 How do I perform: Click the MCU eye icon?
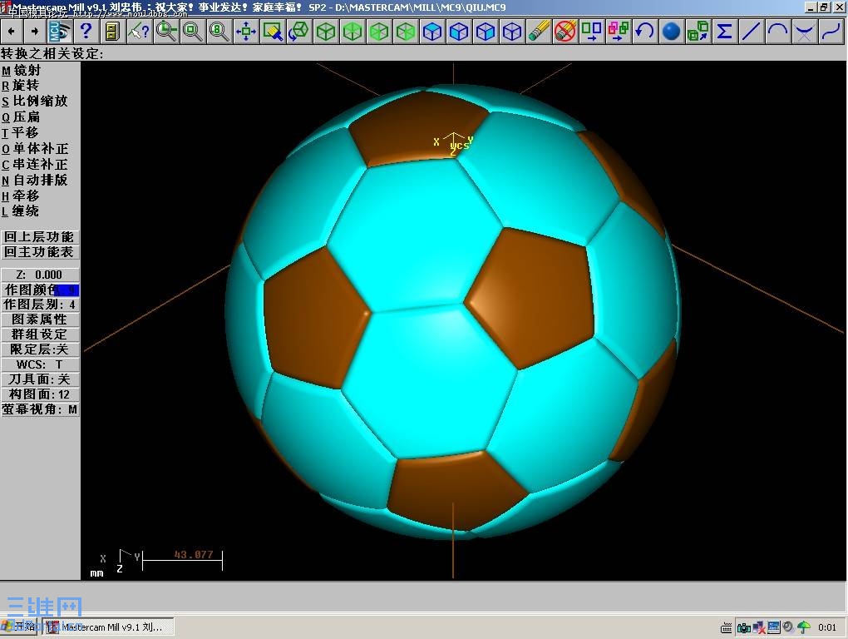click(60, 32)
